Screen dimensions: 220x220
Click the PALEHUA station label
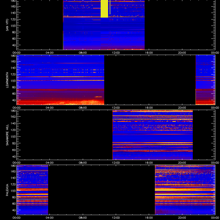pyautogui.click(x=7, y=190)
